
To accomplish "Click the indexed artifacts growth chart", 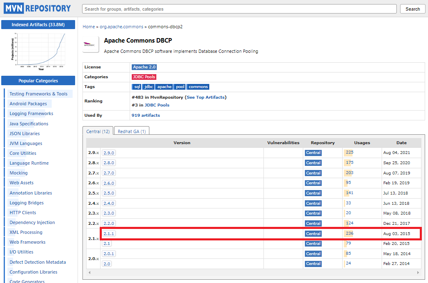I will pos(38,51).
